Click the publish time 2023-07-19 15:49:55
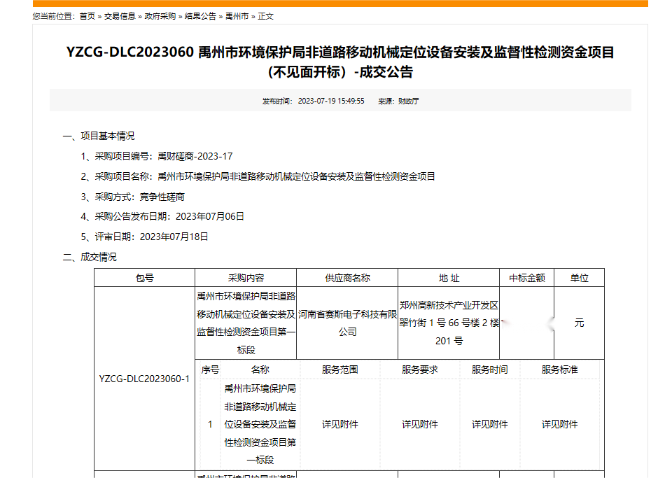Viewport: 658px width, 478px height. point(331,101)
